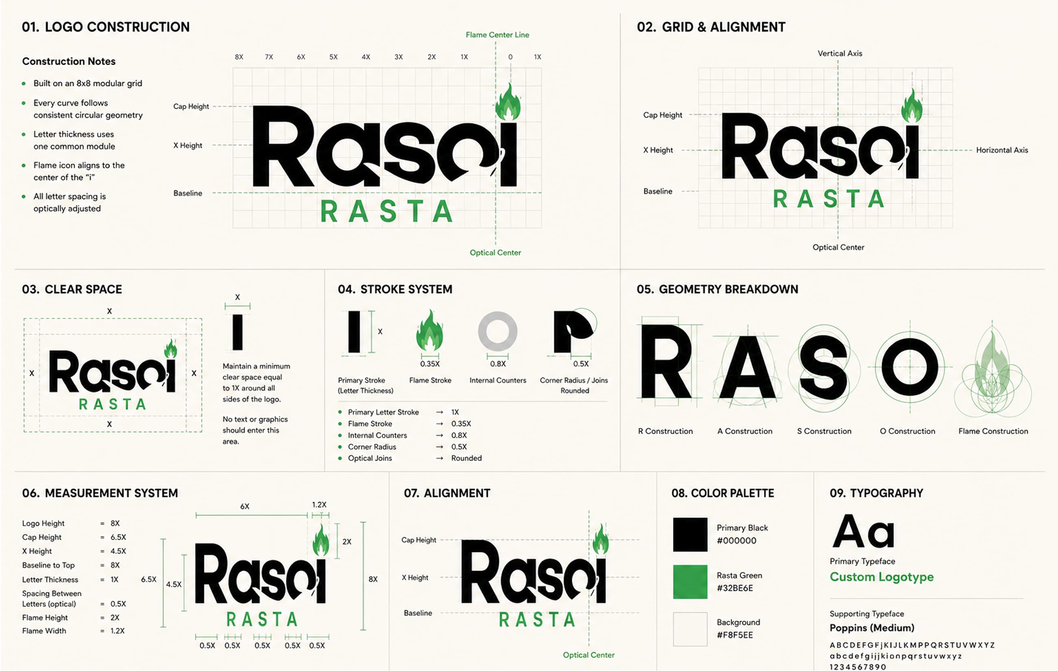
Task: Click the 'Flame Width' measurement row
Action: pyautogui.click(x=74, y=631)
